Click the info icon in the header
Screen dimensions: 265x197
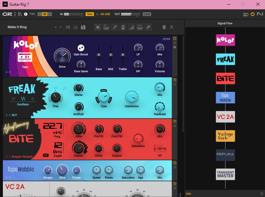tap(26, 14)
